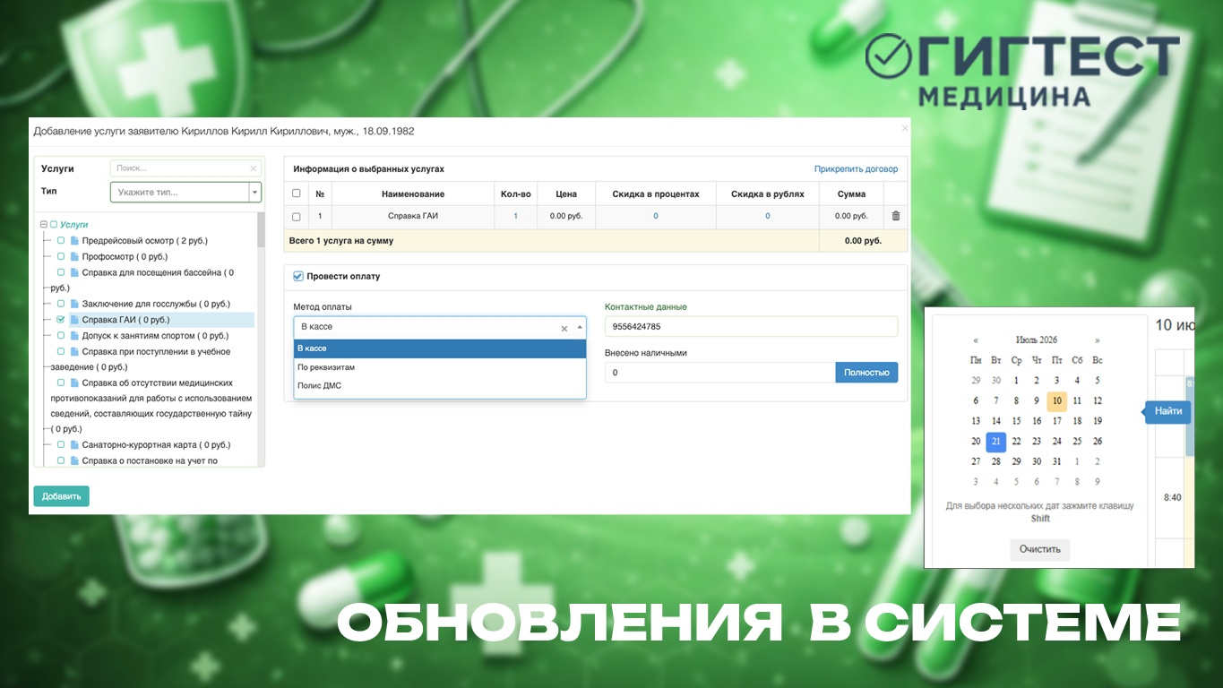Click the Всего 1 услуга на сумму row
The image size is (1223, 688).
[x=596, y=240]
